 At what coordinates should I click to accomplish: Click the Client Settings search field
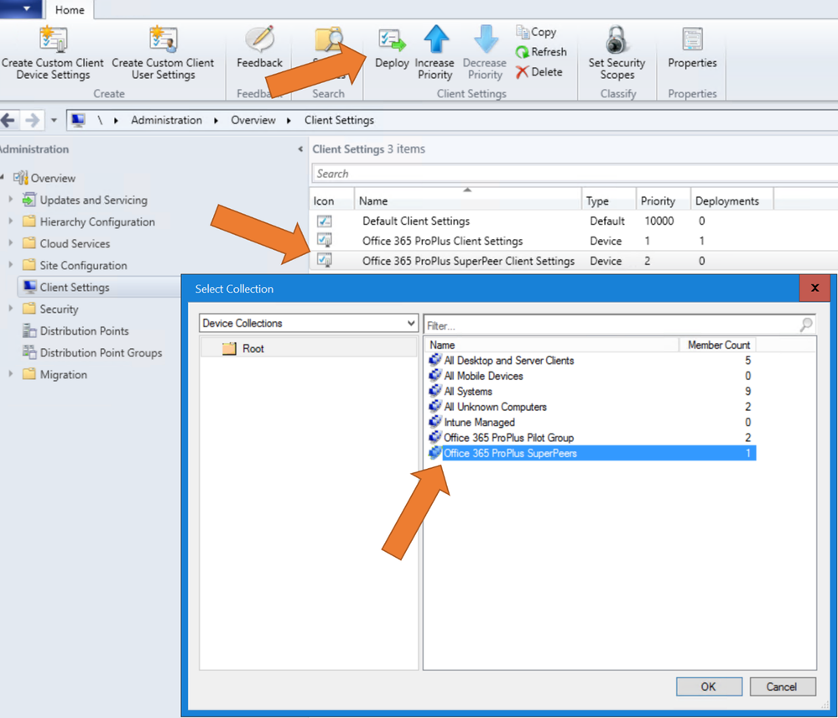click(575, 174)
